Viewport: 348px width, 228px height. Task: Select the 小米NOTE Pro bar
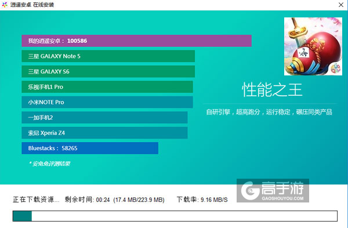click(x=107, y=102)
